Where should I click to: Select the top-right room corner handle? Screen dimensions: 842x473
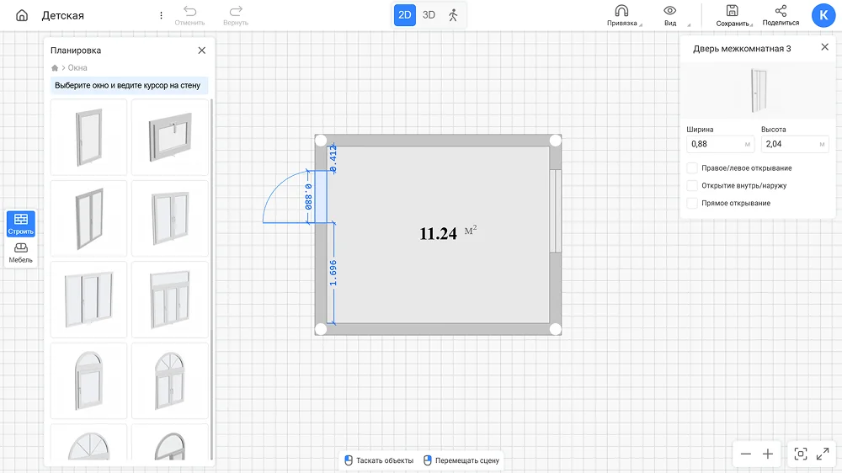tap(555, 141)
